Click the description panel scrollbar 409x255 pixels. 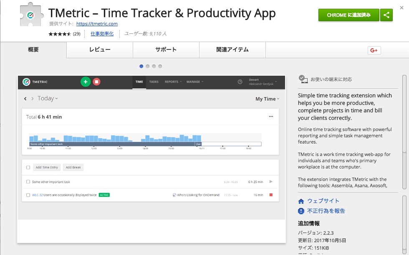pyautogui.click(x=404, y=132)
